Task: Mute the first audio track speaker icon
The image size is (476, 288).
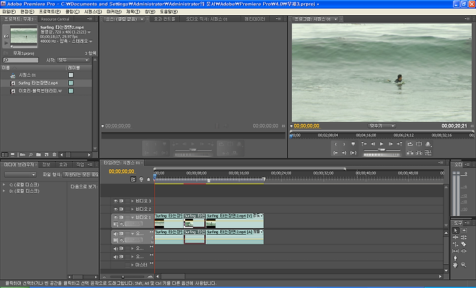Action: [x=116, y=233]
